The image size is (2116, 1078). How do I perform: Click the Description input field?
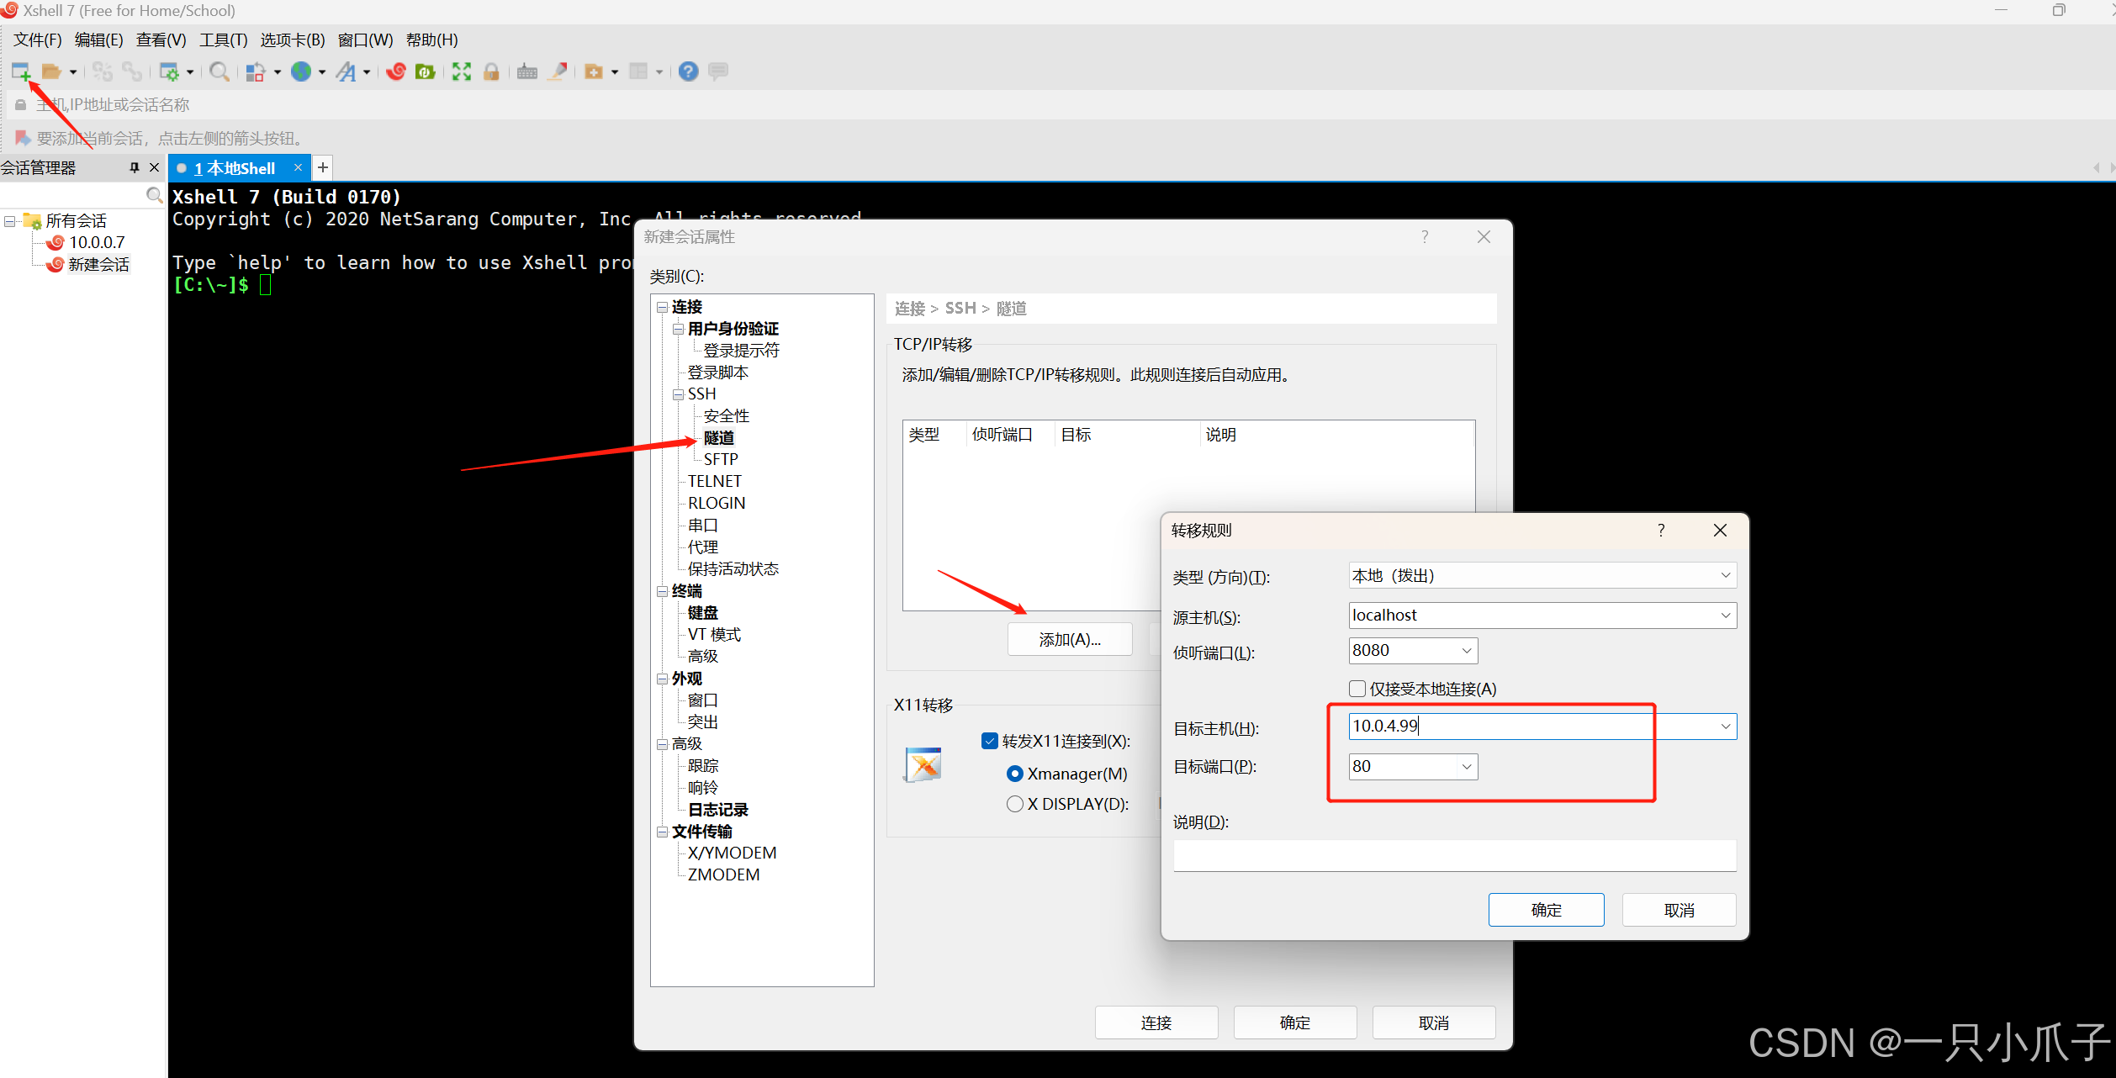[1454, 856]
